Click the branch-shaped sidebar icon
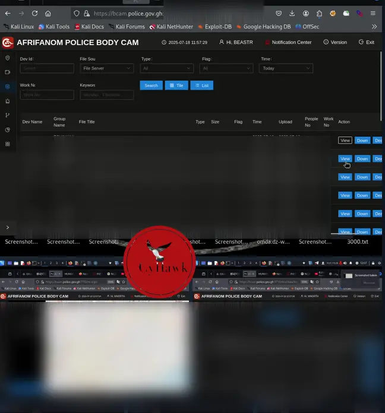Screen dimensions: 385x413 coord(8,115)
